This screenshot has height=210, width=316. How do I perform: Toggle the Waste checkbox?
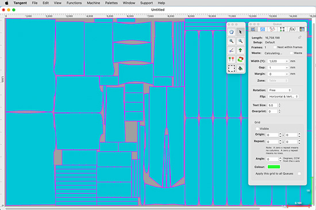click(291, 53)
